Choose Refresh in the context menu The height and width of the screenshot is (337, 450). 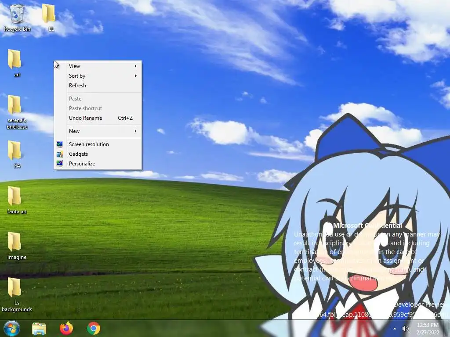(98, 86)
